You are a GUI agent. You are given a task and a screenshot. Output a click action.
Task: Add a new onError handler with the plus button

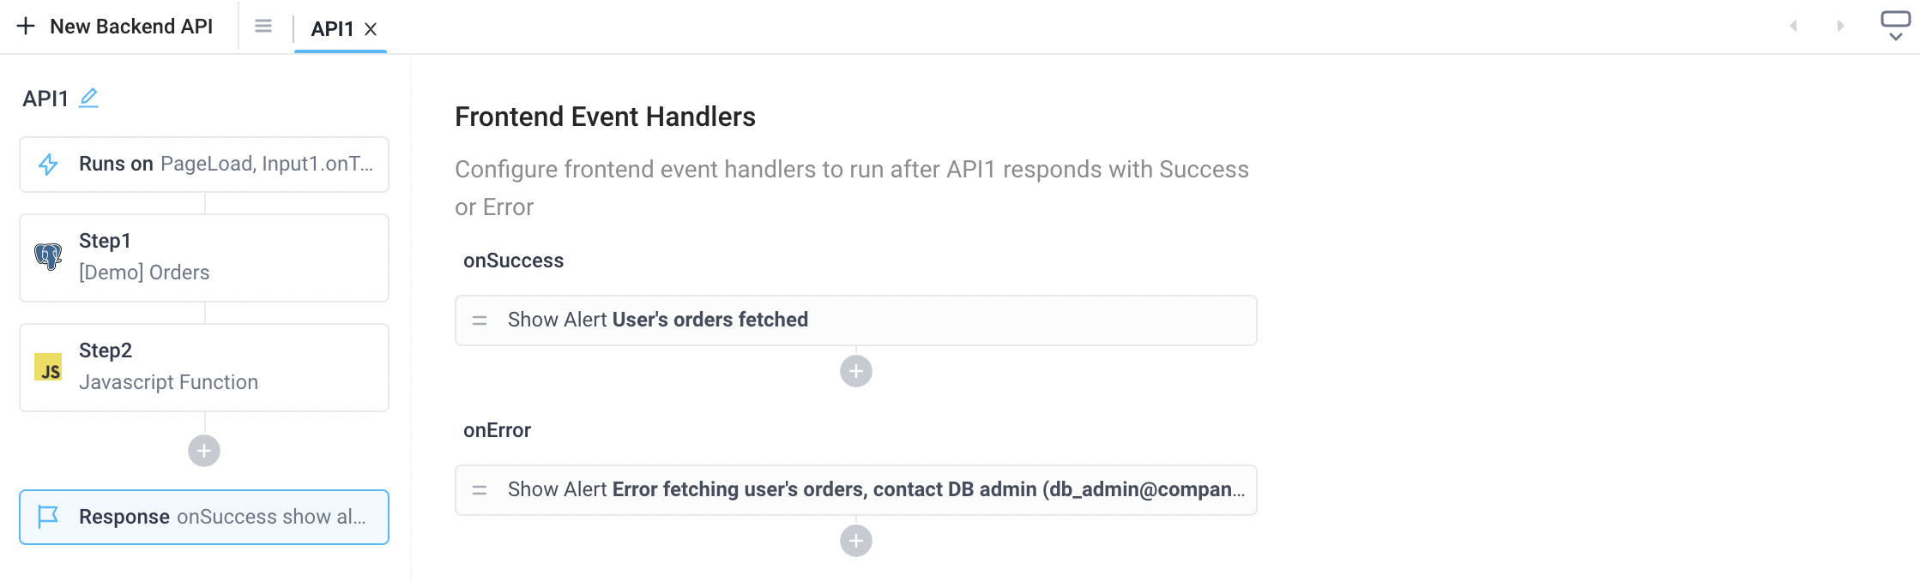(854, 541)
